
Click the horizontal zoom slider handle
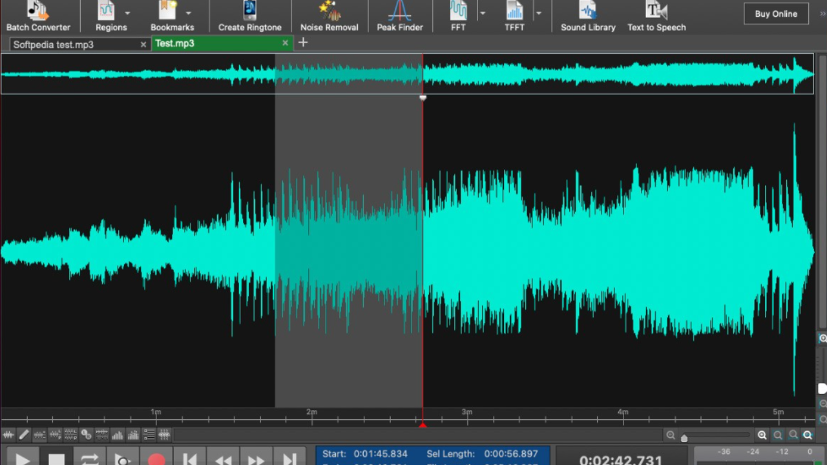coord(684,439)
